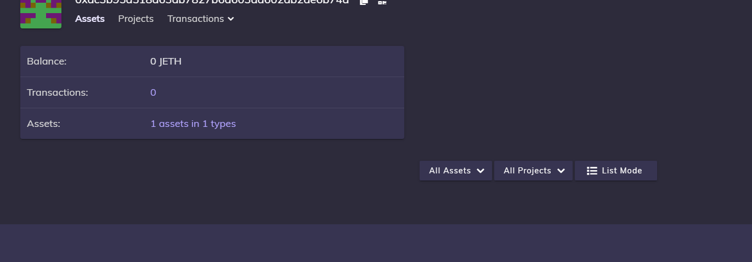
Task: Click the All Assets chevron arrow
Action: 480,171
